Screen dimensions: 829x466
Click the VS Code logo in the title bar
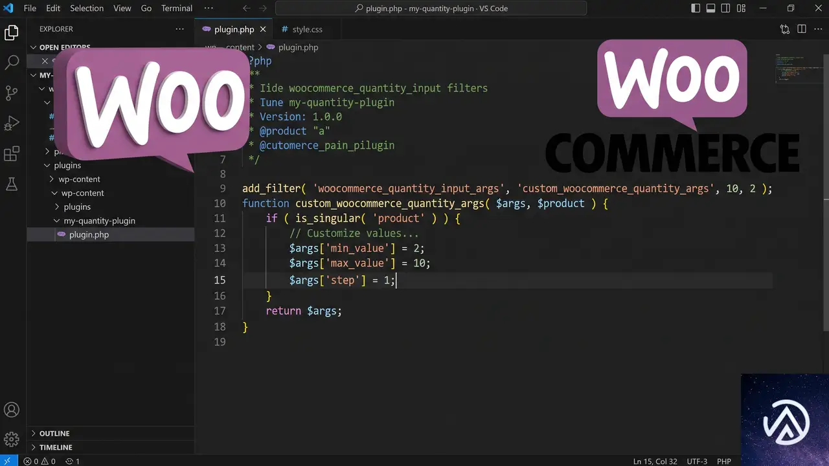pos(9,8)
